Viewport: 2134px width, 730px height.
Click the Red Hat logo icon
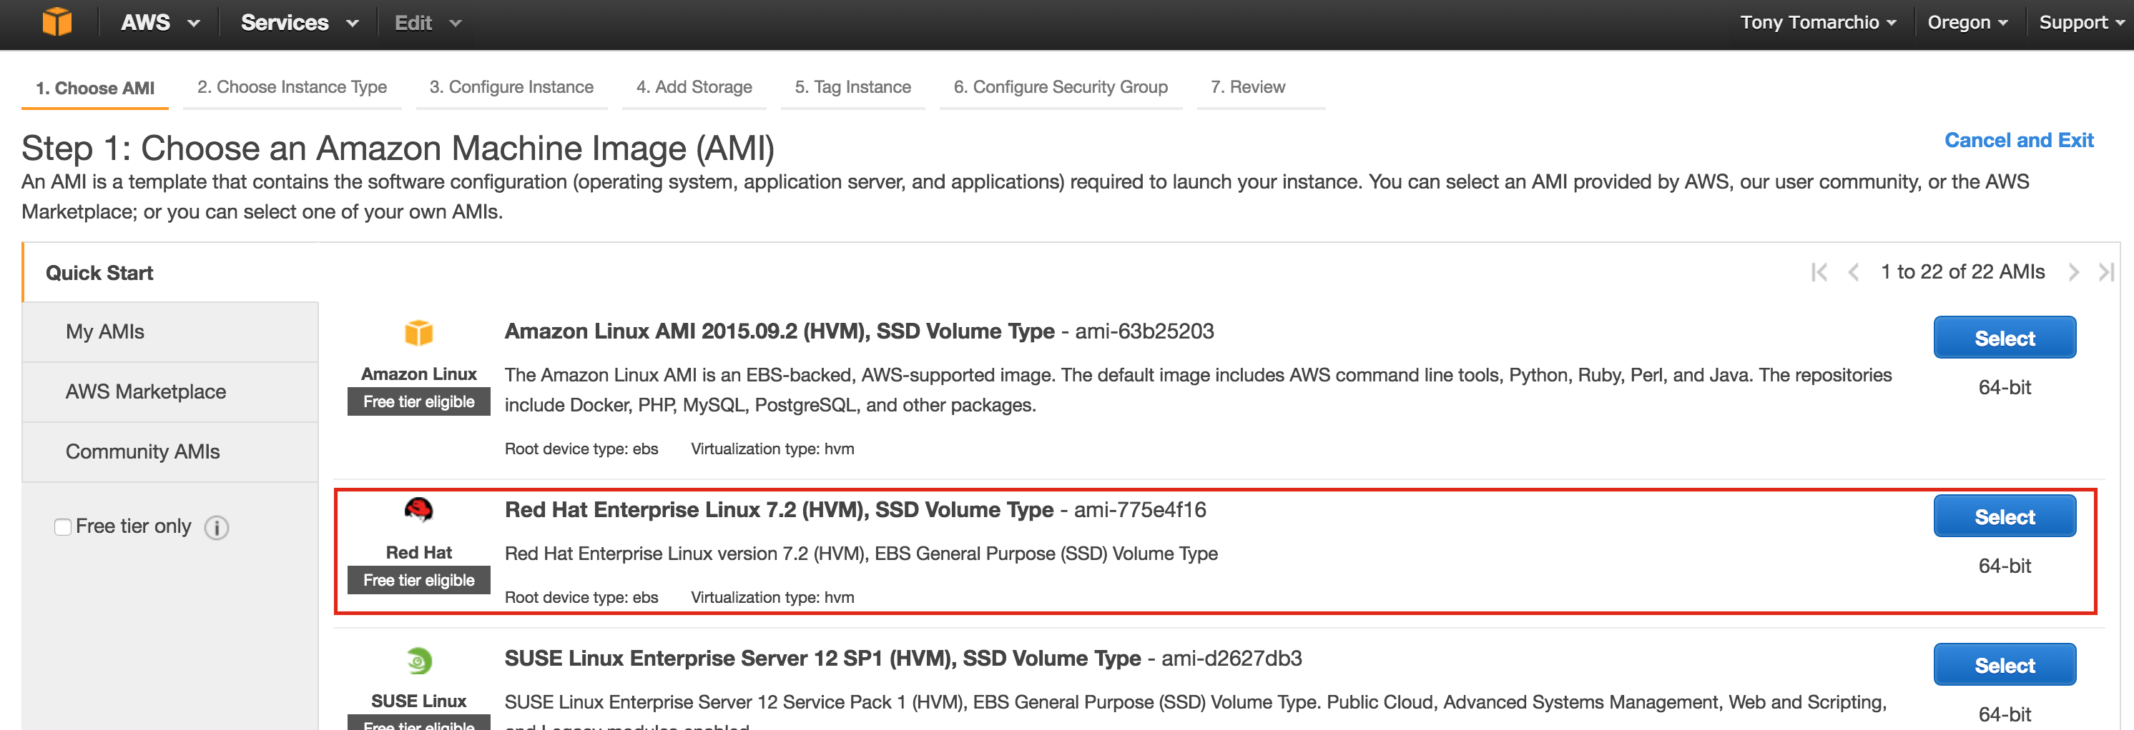[418, 510]
